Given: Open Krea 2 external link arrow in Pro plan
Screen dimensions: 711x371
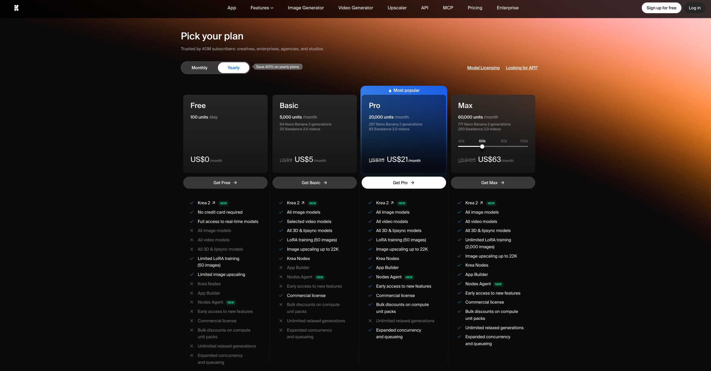Looking at the screenshot, I should 392,203.
